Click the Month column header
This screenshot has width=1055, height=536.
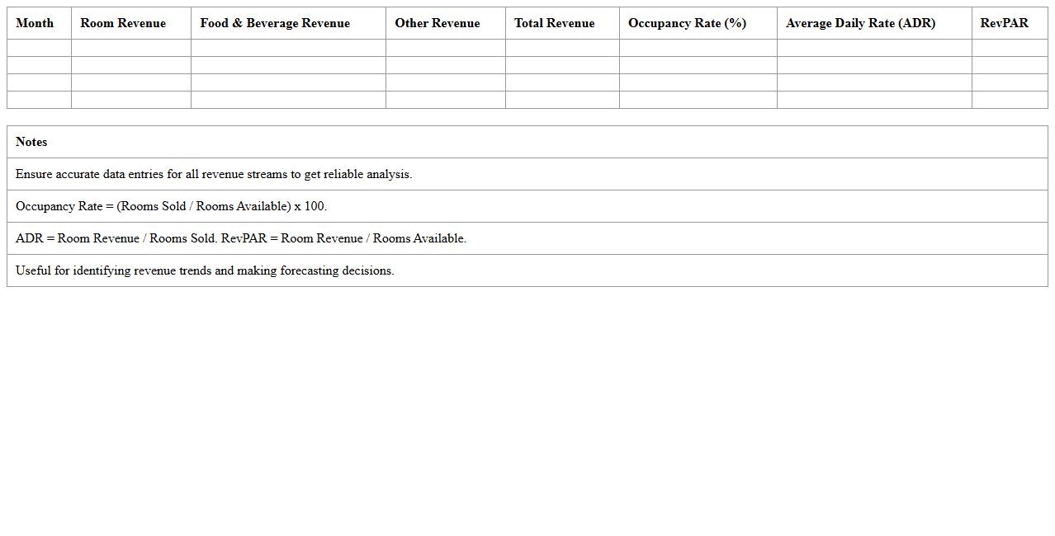point(35,23)
